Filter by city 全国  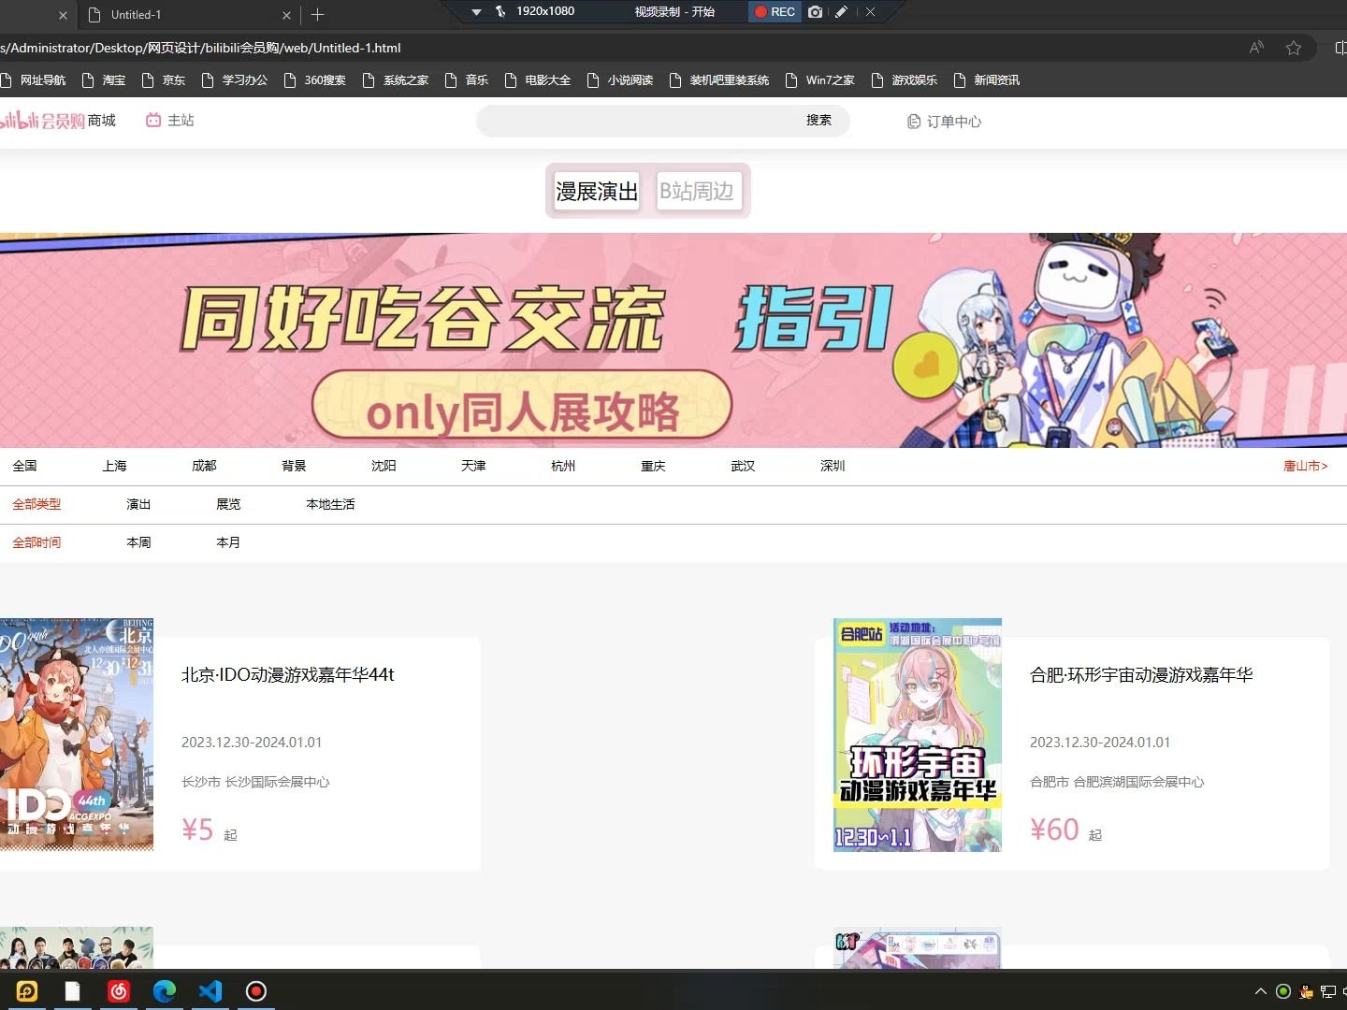[x=24, y=466]
